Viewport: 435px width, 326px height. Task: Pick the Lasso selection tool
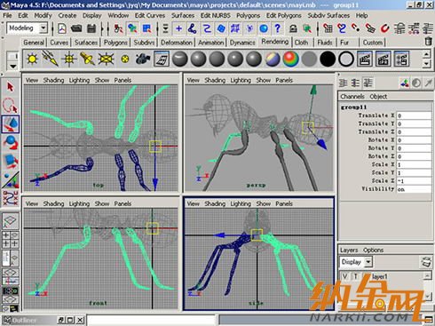pyautogui.click(x=11, y=106)
